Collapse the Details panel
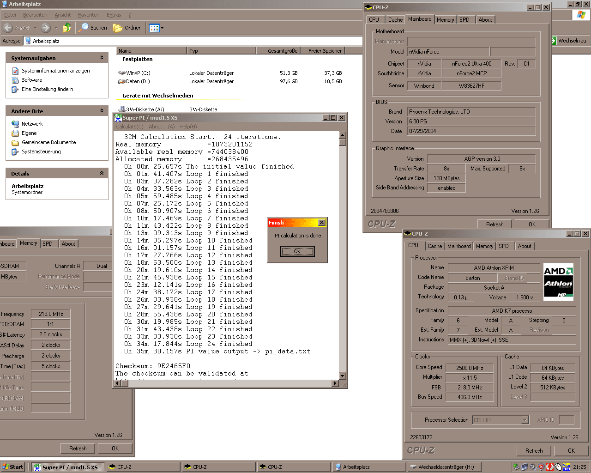The image size is (591, 473). (102, 173)
